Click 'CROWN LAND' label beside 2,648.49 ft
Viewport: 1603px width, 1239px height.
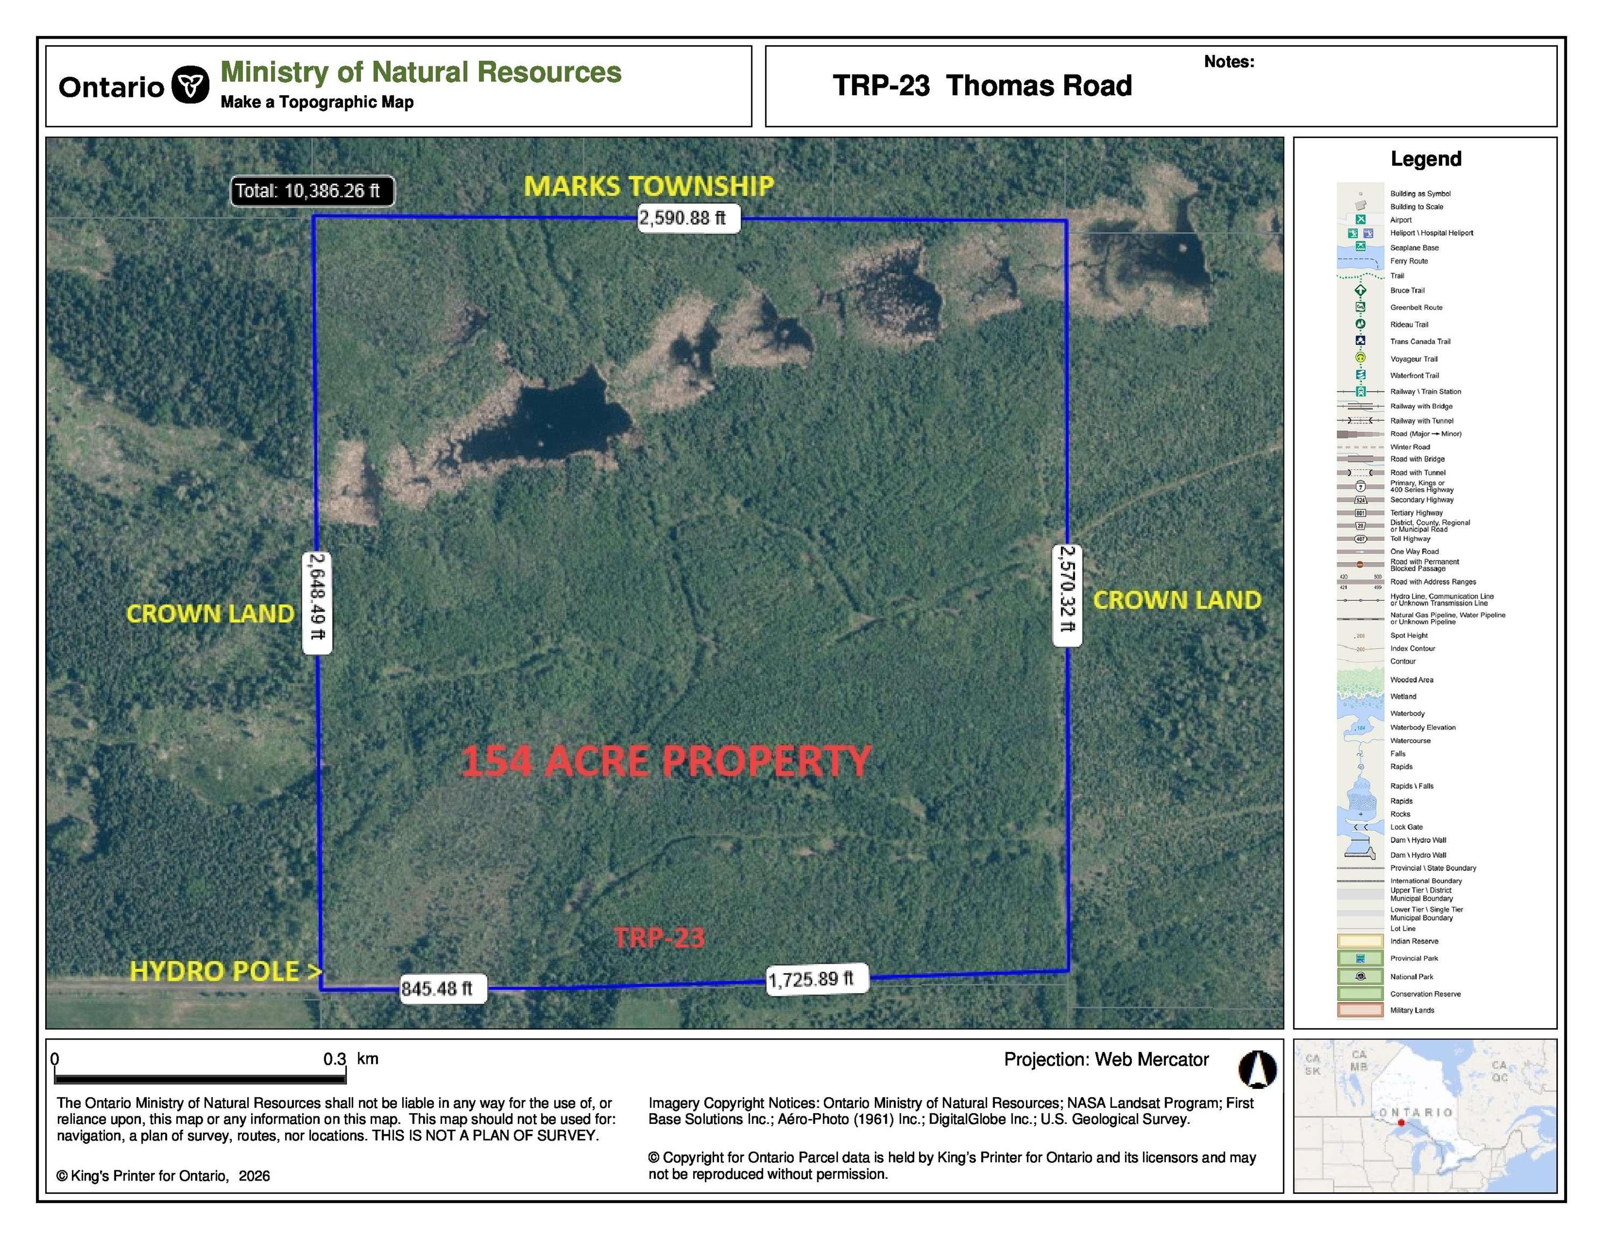tap(210, 613)
